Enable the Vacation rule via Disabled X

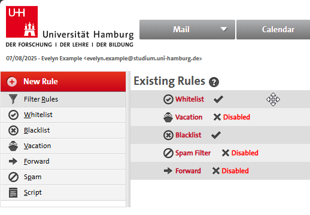point(232,117)
